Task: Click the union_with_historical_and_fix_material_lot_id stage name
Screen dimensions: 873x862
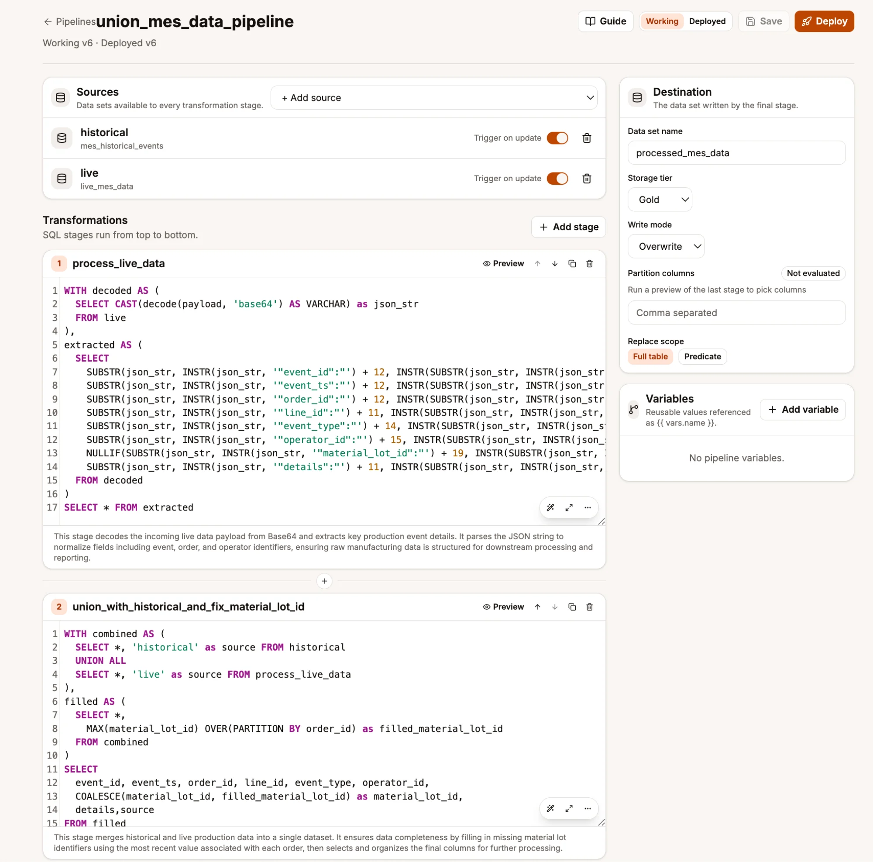Action: coord(189,607)
